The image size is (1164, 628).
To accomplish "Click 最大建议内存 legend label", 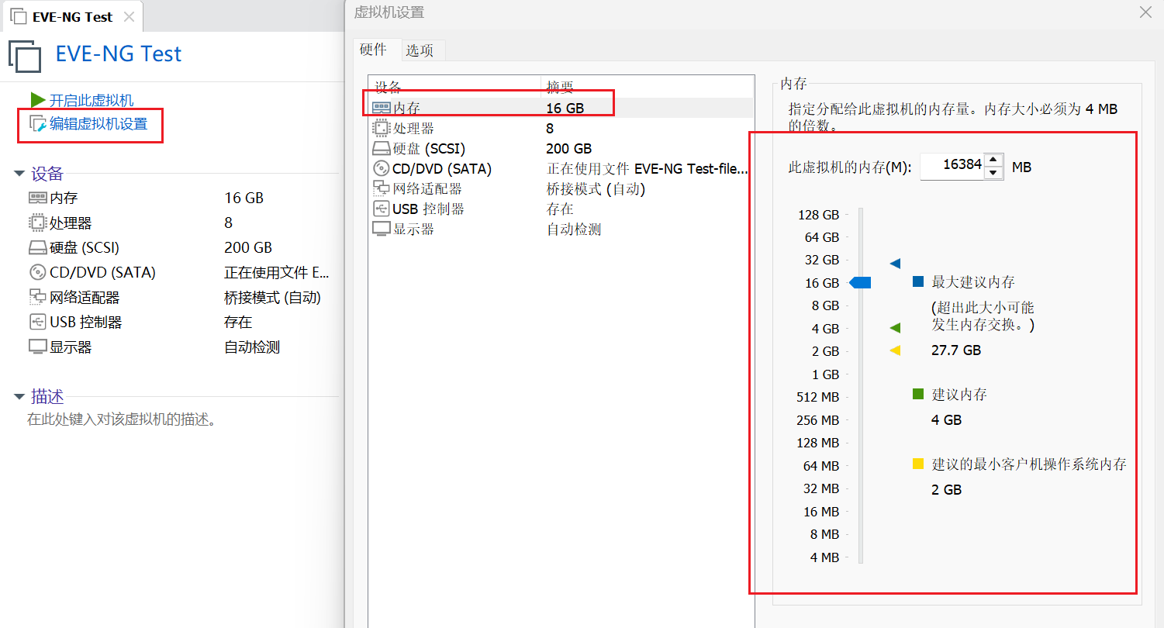I will click(x=973, y=282).
